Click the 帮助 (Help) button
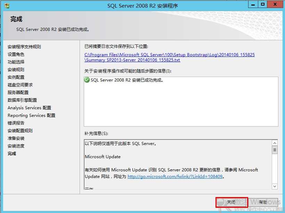The image size is (285, 213). click(x=263, y=202)
